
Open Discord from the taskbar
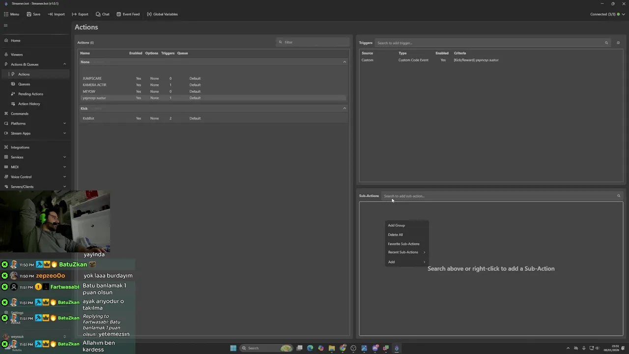[375, 348]
